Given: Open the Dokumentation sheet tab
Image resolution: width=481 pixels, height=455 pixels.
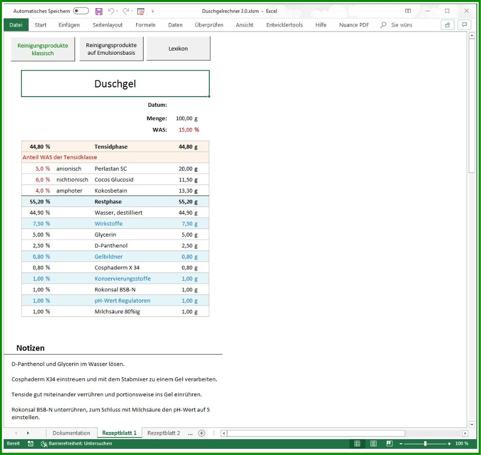Looking at the screenshot, I should [x=72, y=433].
